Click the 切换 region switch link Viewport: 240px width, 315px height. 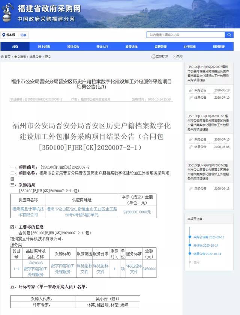[x=23, y=35]
